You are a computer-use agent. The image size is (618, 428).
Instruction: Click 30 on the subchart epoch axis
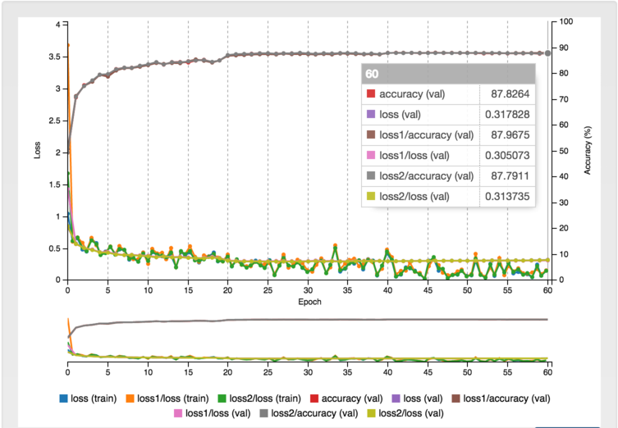[308, 372]
